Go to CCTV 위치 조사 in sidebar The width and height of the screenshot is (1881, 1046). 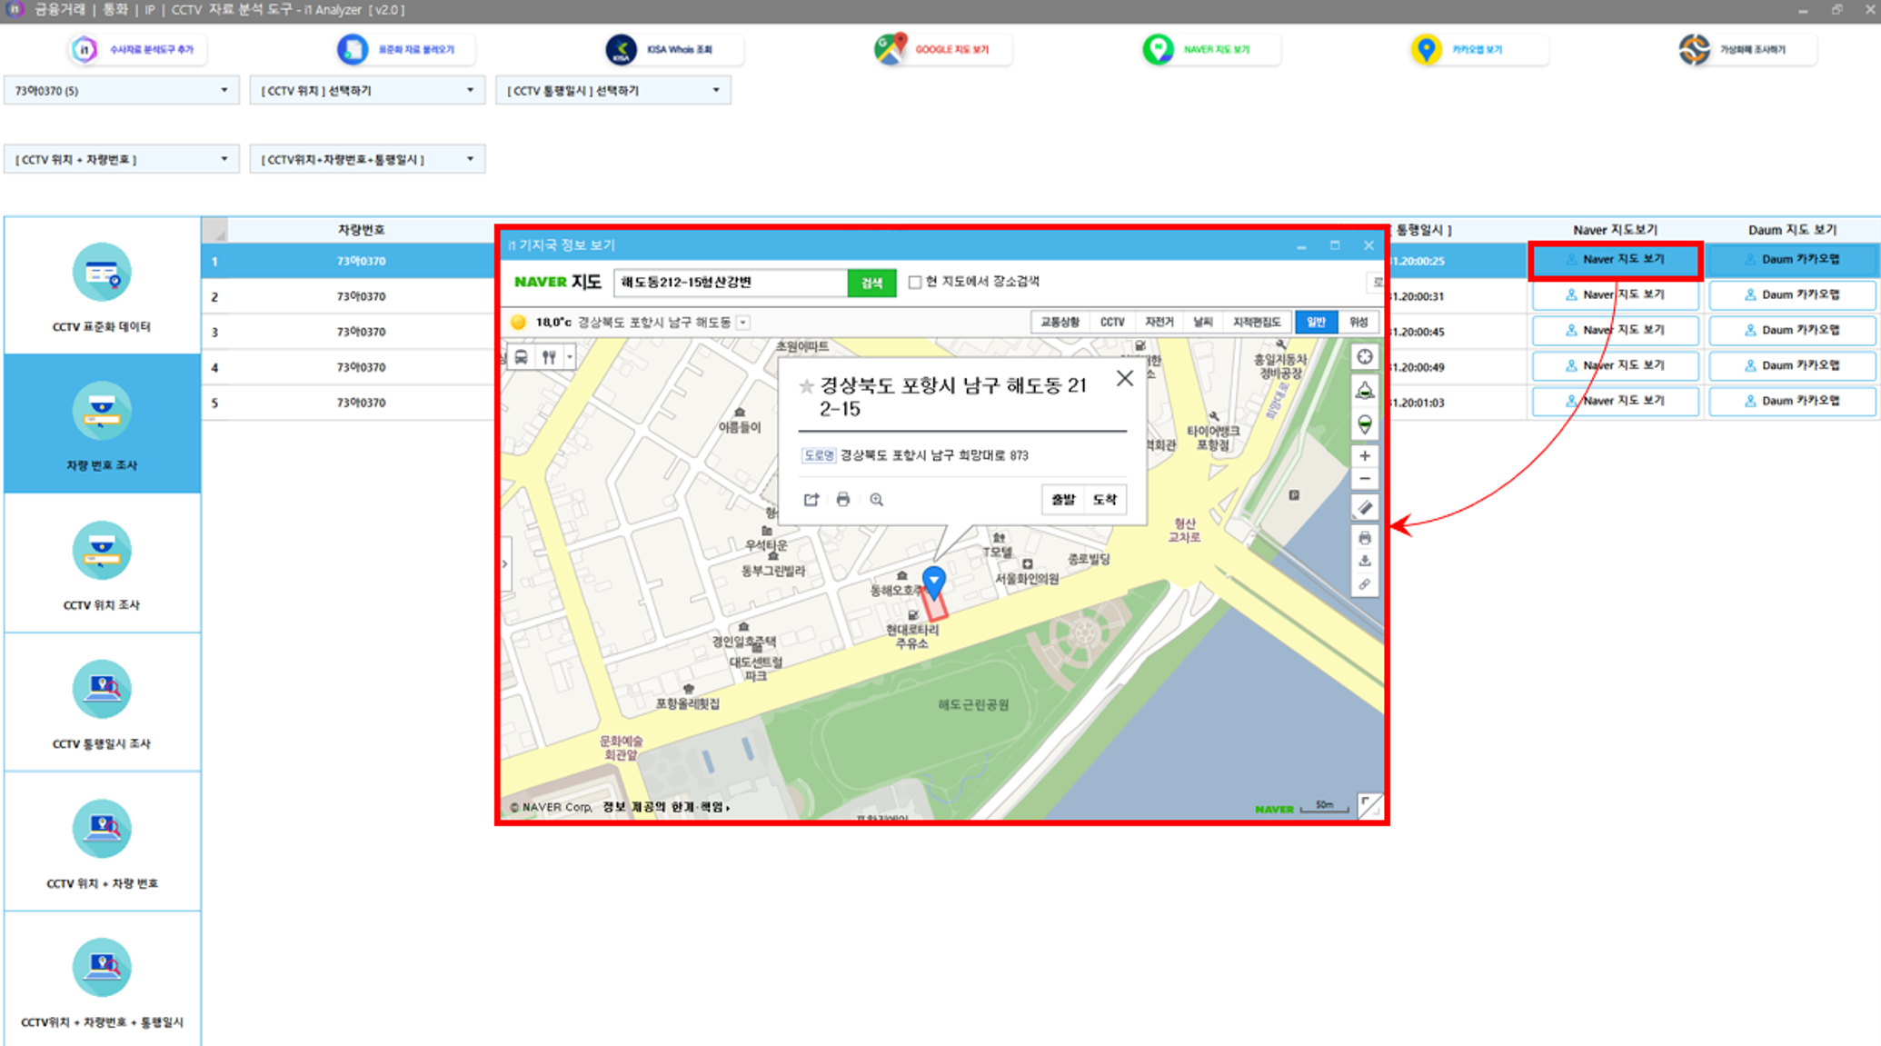tap(102, 563)
